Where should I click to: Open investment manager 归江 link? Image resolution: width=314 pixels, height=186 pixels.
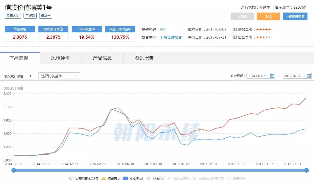[164, 30]
